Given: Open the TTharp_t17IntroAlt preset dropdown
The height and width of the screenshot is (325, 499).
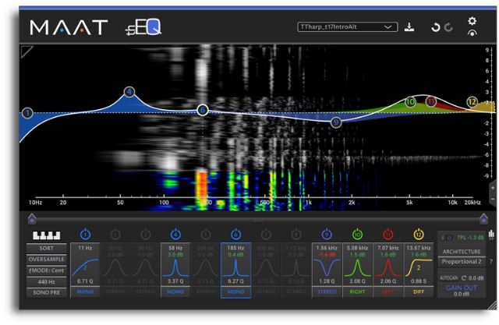Looking at the screenshot, I should click(x=348, y=27).
